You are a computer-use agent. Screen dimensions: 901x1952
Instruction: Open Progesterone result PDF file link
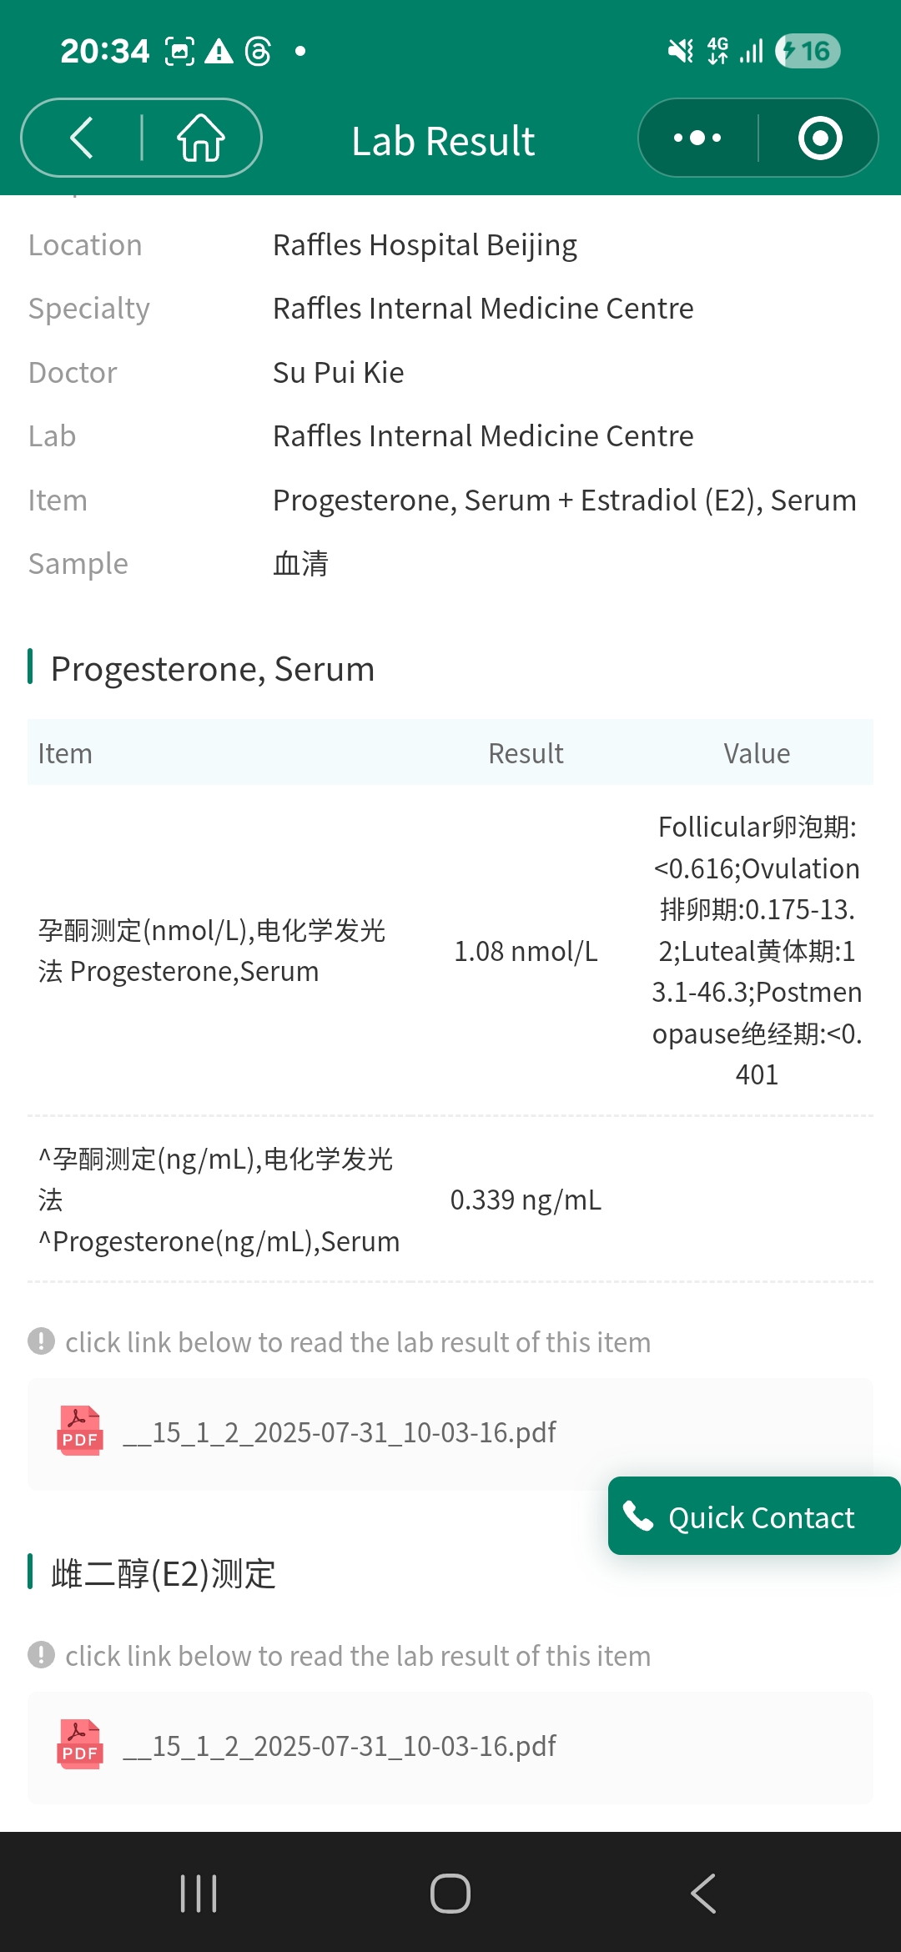(340, 1433)
